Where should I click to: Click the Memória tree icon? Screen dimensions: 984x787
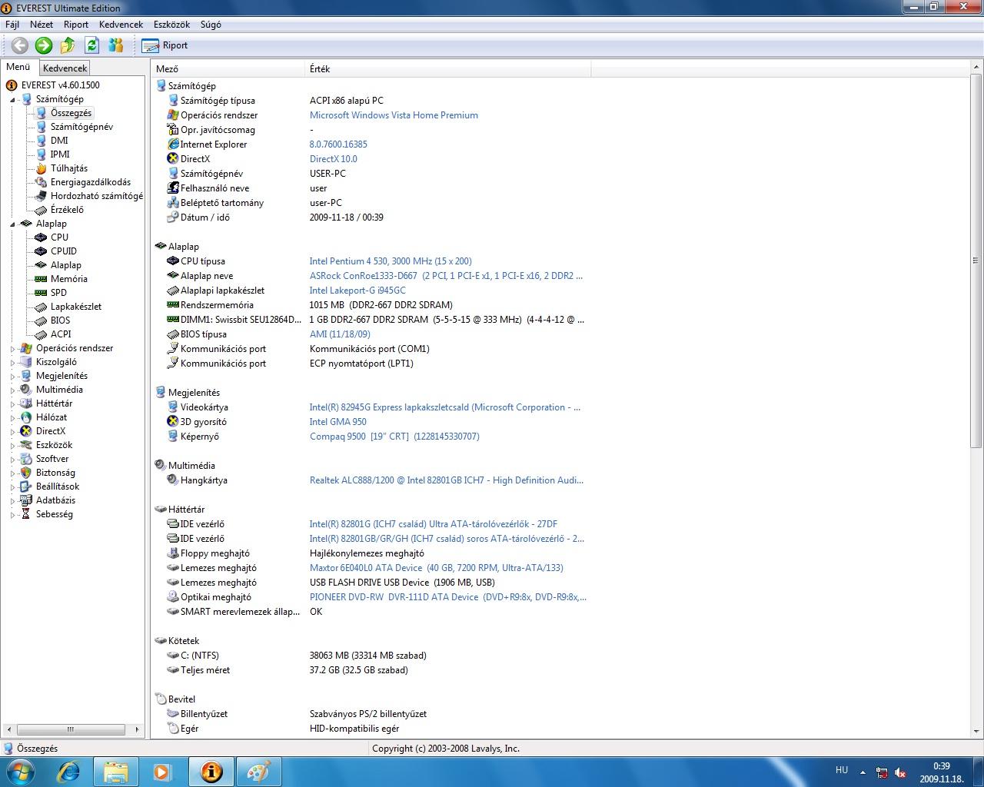pyautogui.click(x=41, y=279)
